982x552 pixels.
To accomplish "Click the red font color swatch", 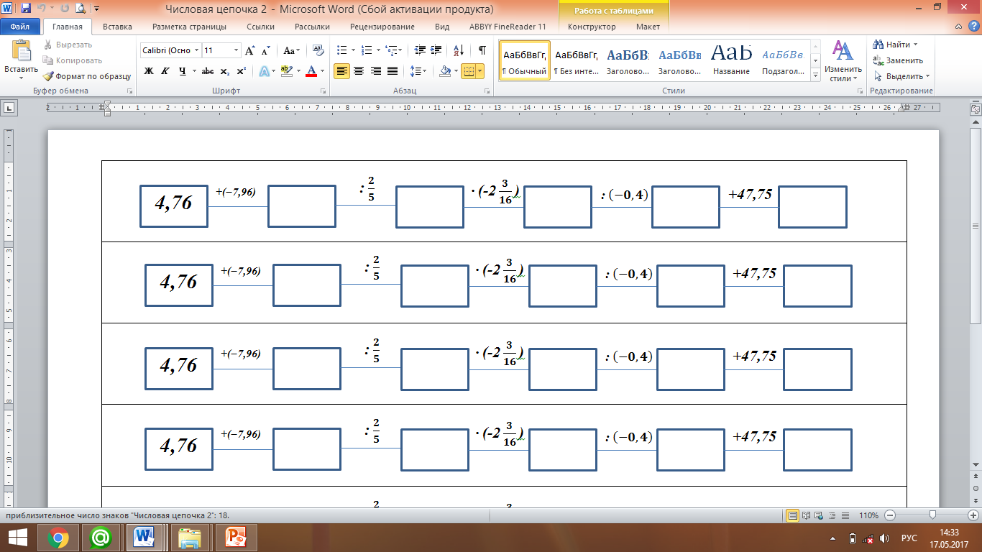I will [311, 71].
